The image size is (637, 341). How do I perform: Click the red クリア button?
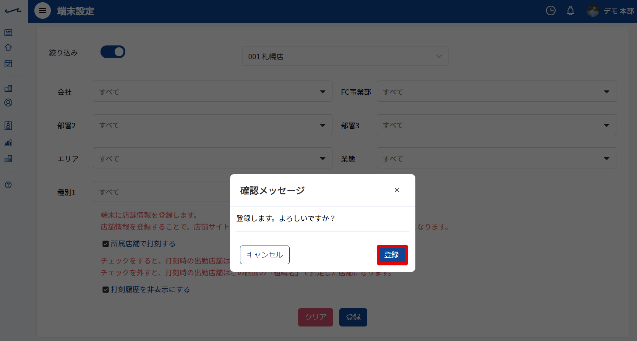(x=316, y=317)
